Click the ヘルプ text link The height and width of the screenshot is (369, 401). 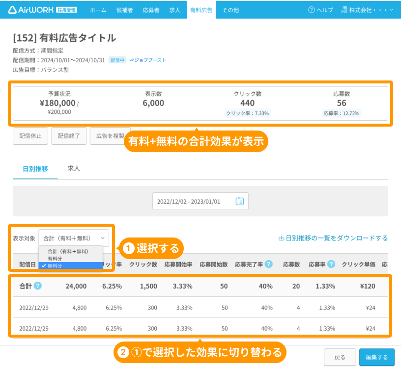click(x=325, y=10)
